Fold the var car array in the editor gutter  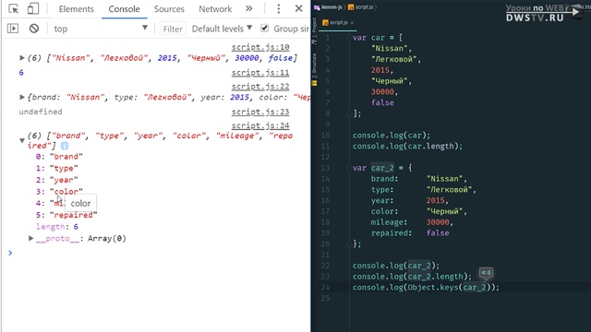pyautogui.click(x=349, y=38)
